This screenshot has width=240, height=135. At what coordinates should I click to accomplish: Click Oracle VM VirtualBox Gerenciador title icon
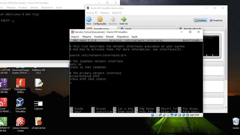[88, 8]
